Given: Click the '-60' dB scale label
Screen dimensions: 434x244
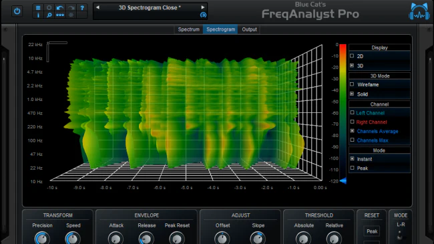Looking at the screenshot, I should pyautogui.click(x=335, y=113).
